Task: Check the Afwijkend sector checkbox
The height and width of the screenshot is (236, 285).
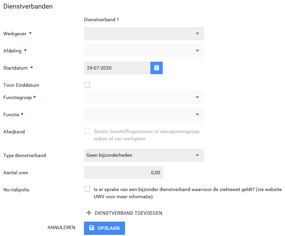Action: [87, 131]
